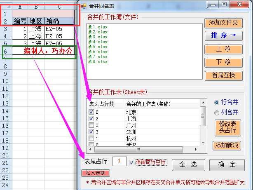Click the 排序 arrow button
Image resolution: width=253 pixels, height=190 pixels.
tap(223, 35)
